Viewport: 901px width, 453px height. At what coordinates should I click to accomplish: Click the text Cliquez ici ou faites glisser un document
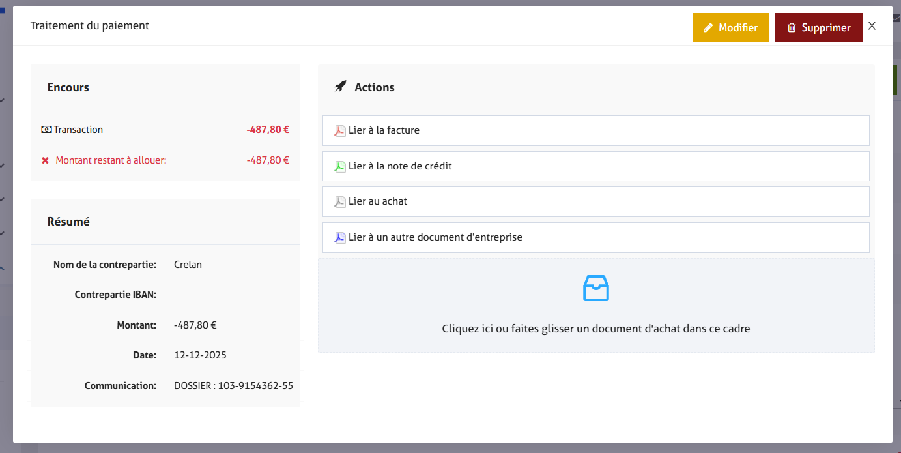click(x=595, y=329)
